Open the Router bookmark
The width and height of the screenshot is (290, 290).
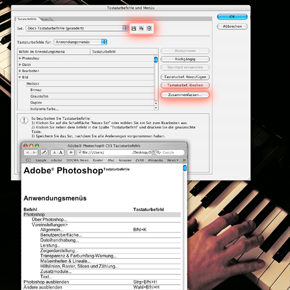coord(98,160)
